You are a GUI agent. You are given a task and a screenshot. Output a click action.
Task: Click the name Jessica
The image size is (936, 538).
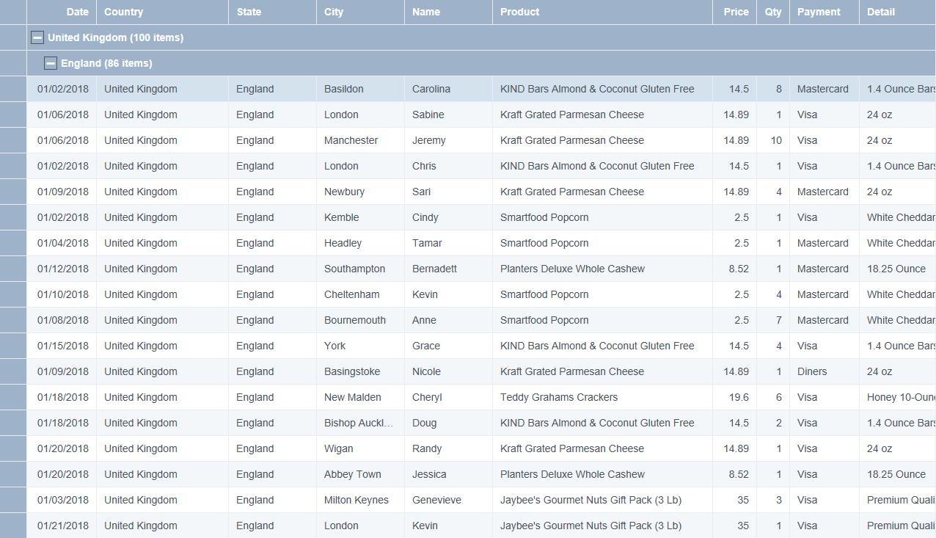[429, 474]
